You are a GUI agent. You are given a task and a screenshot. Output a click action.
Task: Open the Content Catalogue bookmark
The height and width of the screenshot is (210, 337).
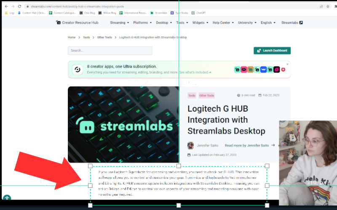click(62, 13)
